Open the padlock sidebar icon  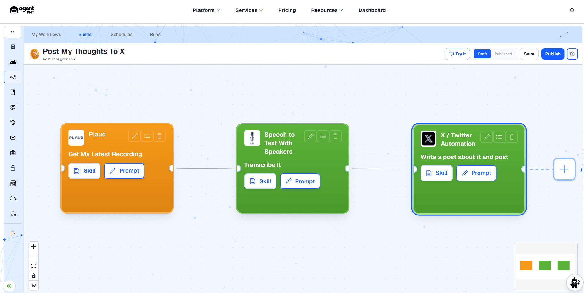point(13,168)
